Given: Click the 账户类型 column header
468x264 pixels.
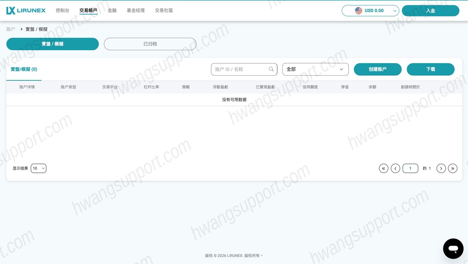Looking at the screenshot, I should click(x=69, y=87).
